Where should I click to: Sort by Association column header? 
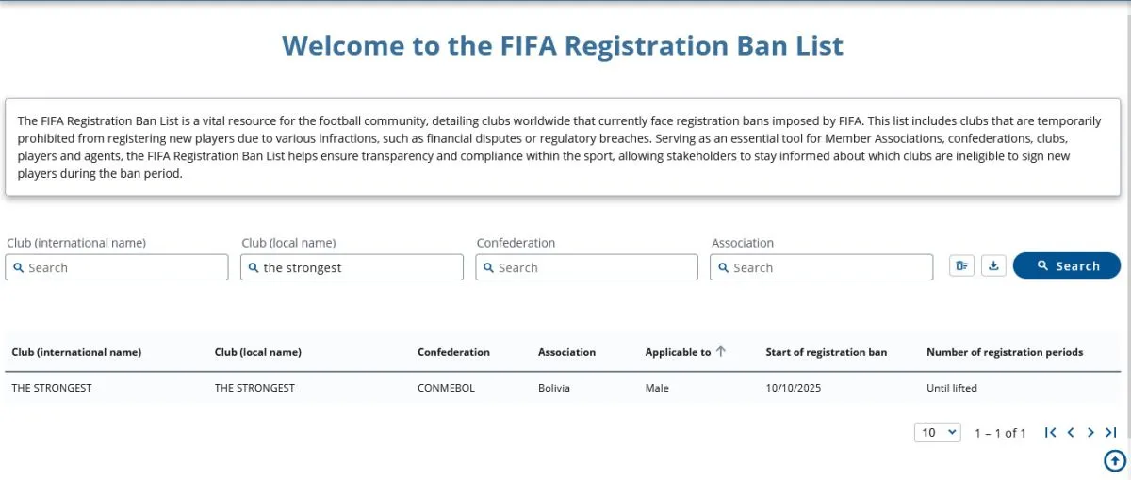coord(566,353)
